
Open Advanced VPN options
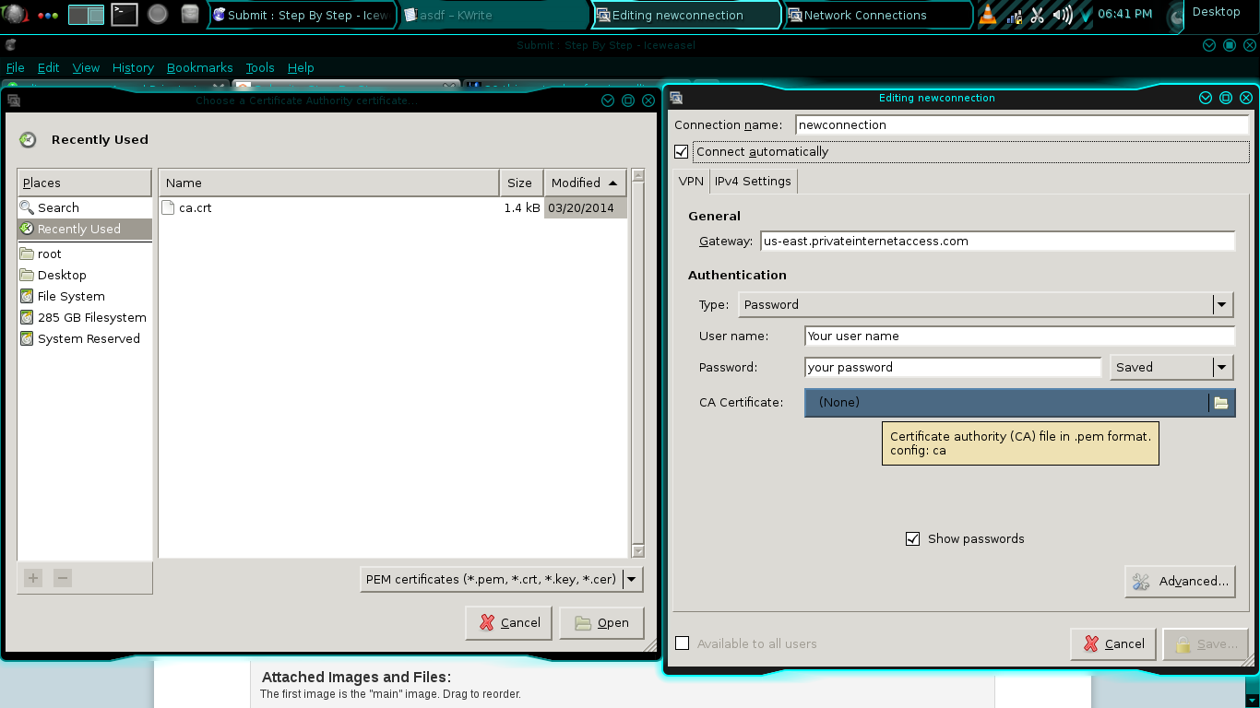[1180, 581]
